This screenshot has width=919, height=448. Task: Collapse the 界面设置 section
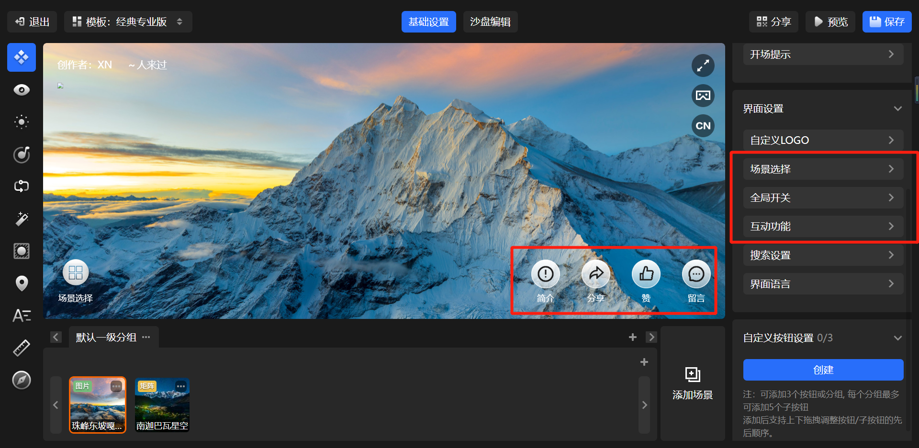click(897, 109)
